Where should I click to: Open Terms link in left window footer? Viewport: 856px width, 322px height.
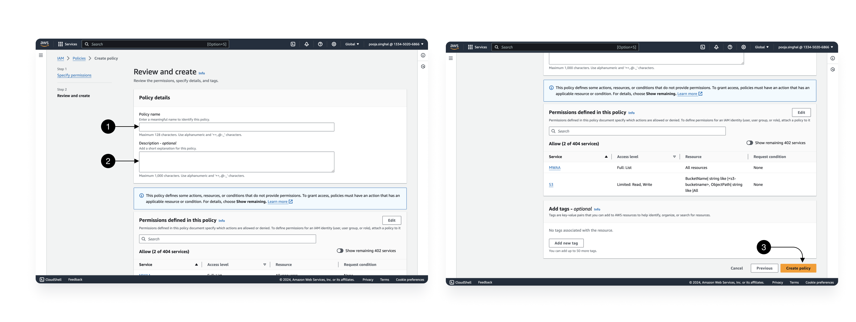(x=384, y=280)
